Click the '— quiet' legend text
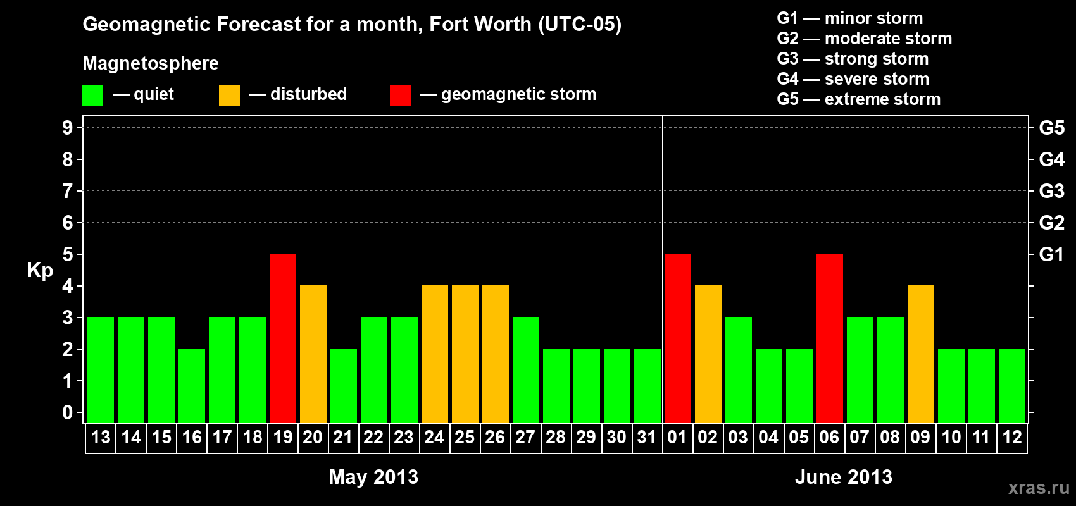This screenshot has height=506, width=1076. click(143, 94)
